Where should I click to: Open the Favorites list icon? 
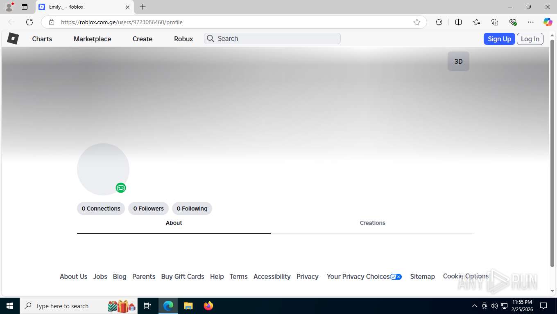click(477, 22)
